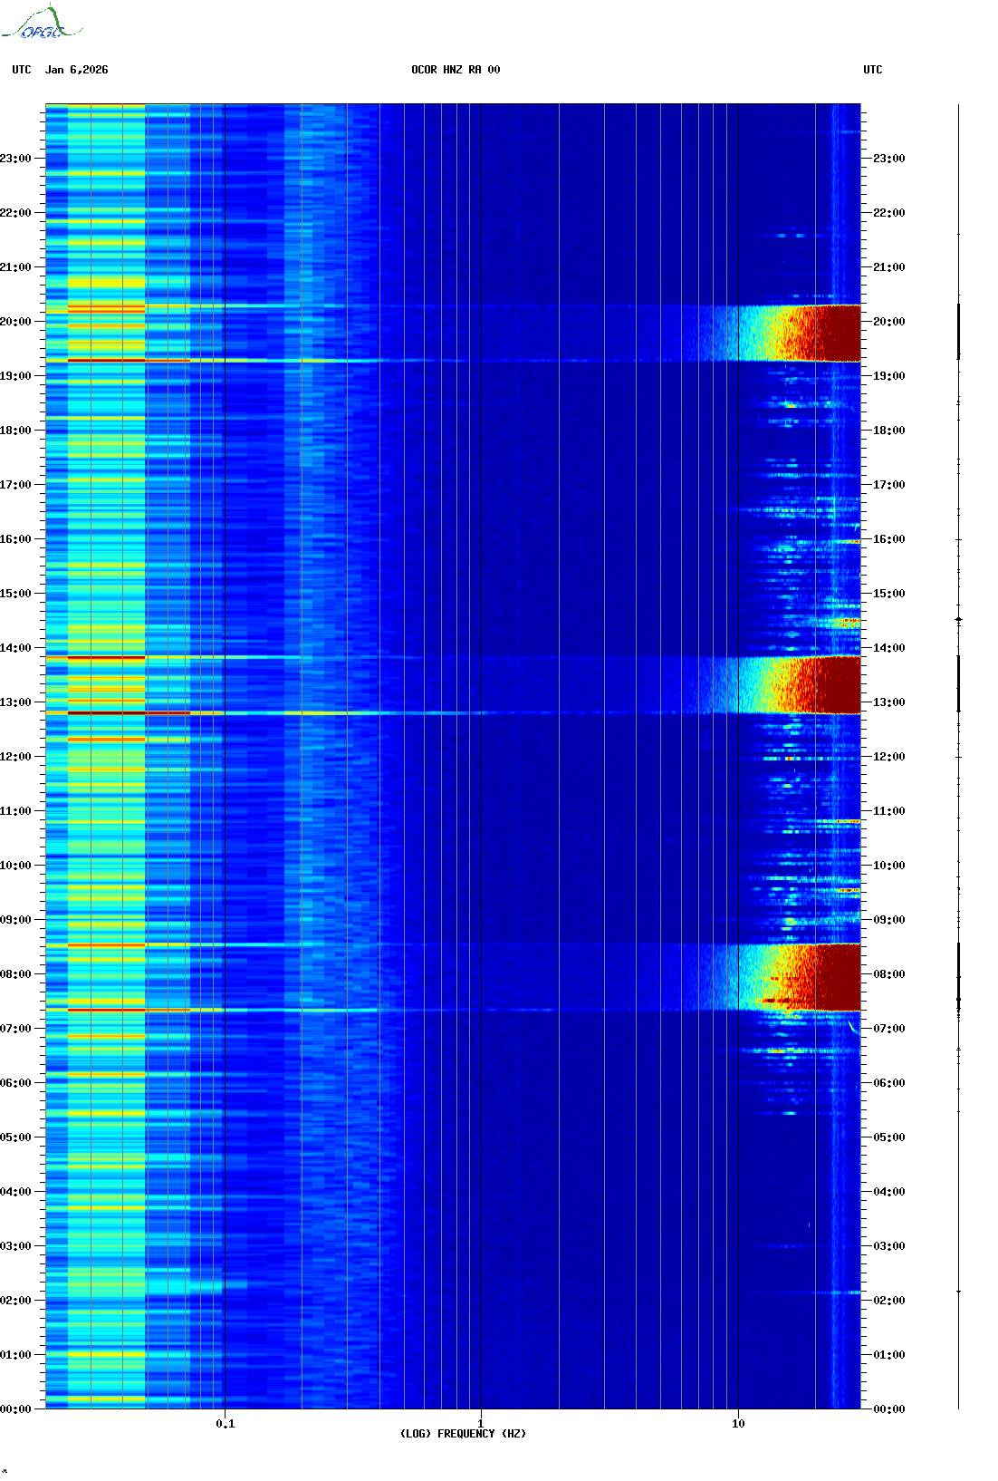Select the '1' frequency axis label
998x1481 pixels.
[480, 1424]
